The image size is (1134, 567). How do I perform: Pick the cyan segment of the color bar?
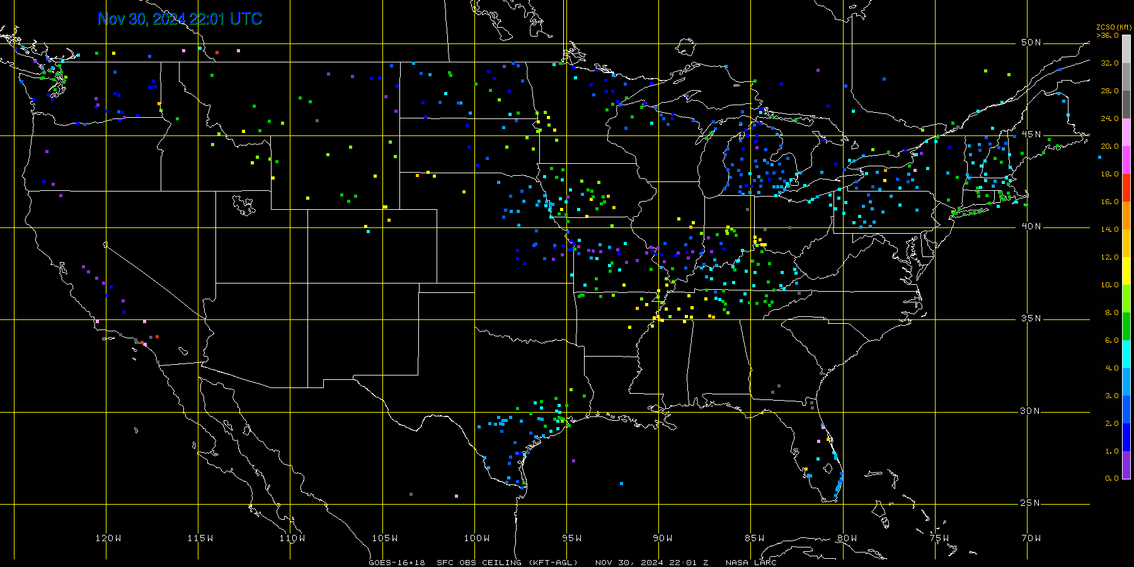1126,354
